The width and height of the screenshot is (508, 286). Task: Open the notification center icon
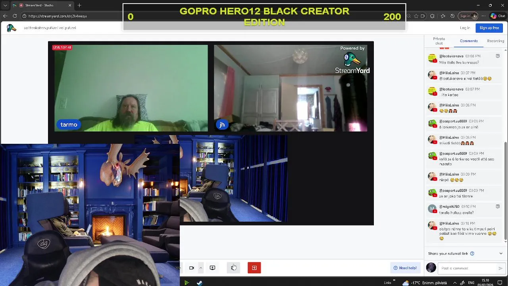pos(500,283)
